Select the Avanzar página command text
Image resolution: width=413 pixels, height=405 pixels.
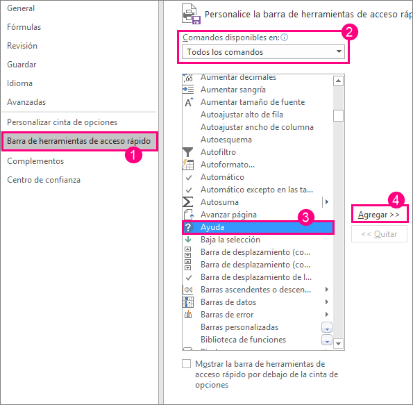[228, 215]
